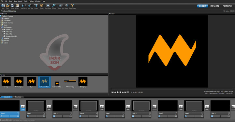235x122 pixels.
Task: Click the play icon on Slide 4
Action: coord(80,116)
